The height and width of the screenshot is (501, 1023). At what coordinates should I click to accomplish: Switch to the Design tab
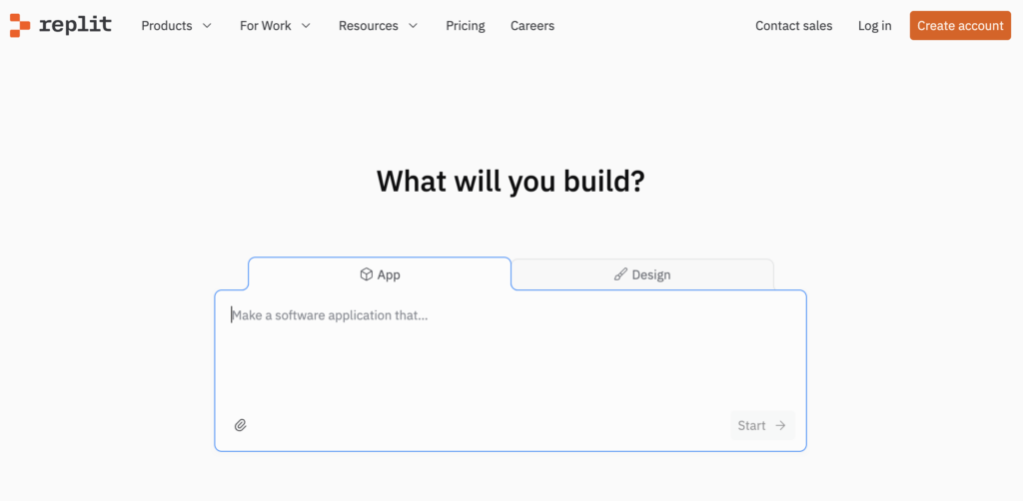(x=642, y=274)
